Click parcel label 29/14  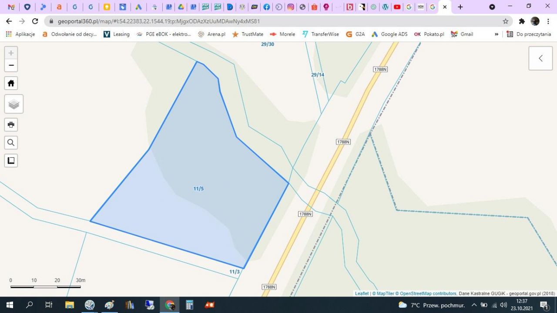tap(318, 75)
